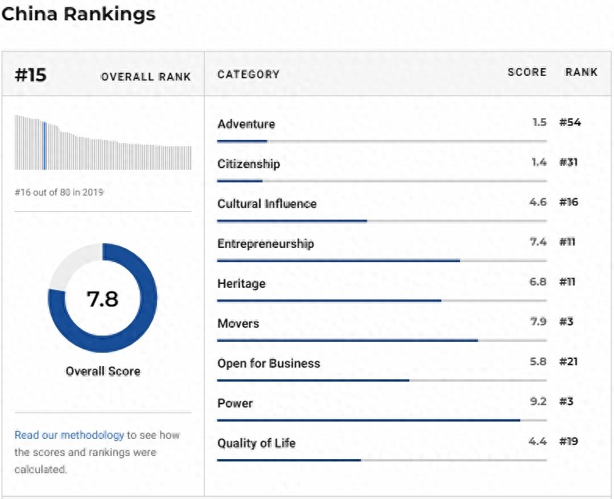The height and width of the screenshot is (499, 614).
Task: Open the Open for Business category
Action: point(269,363)
